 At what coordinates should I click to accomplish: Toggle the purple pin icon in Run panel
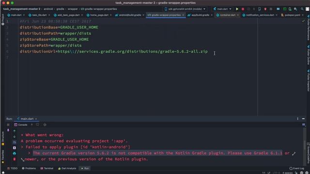[8, 130]
